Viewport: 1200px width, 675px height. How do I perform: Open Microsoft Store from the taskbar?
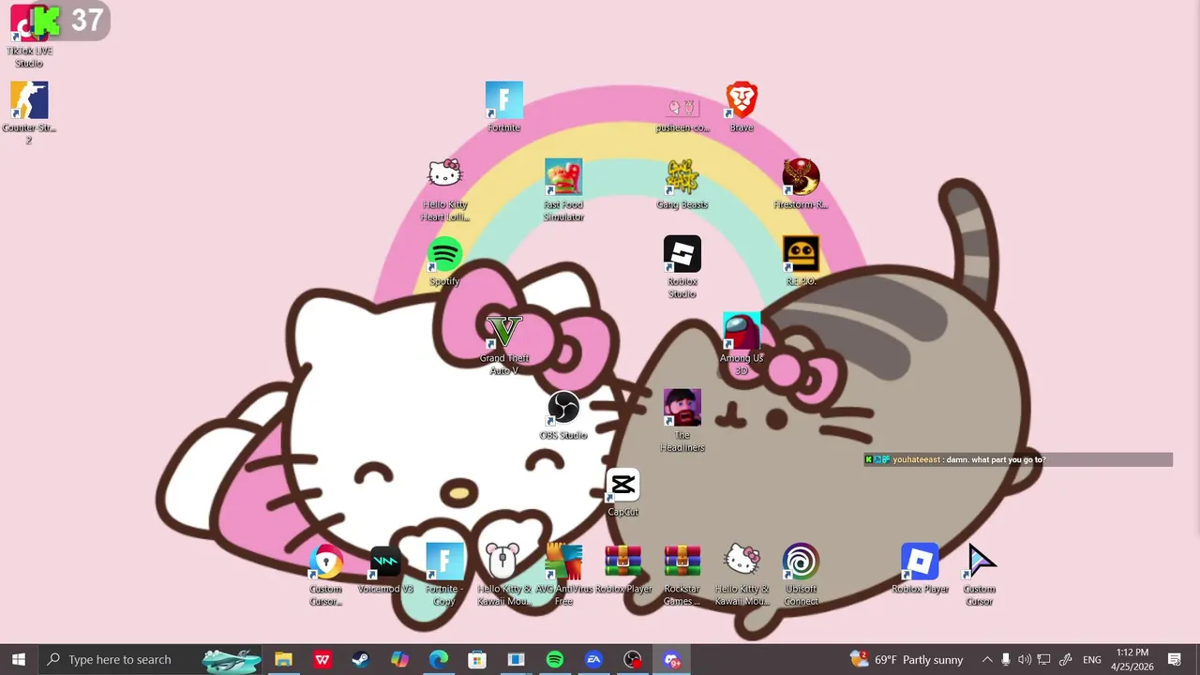point(477,659)
